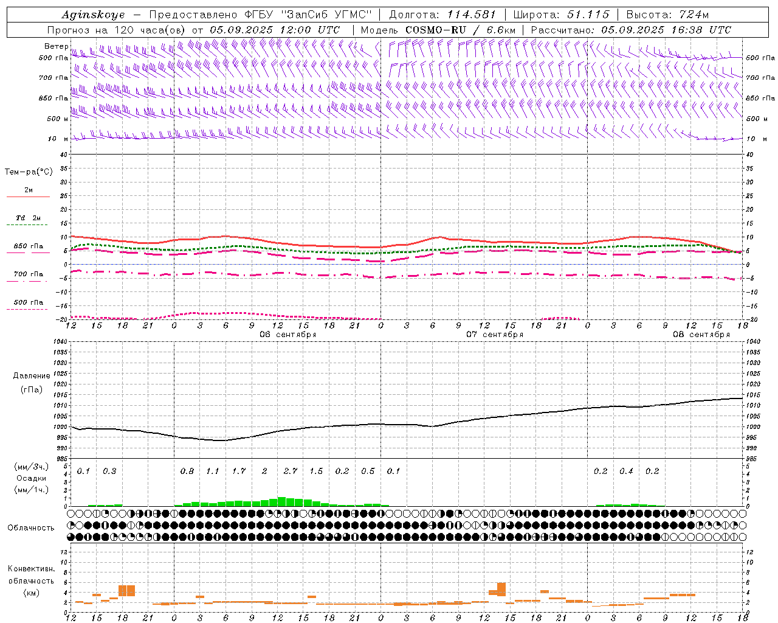
Task: Click the 0.5 precipitation value
Action: point(368,472)
